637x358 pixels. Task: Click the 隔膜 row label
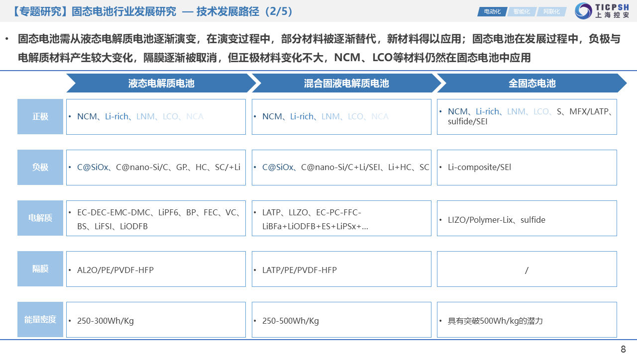[40, 268]
